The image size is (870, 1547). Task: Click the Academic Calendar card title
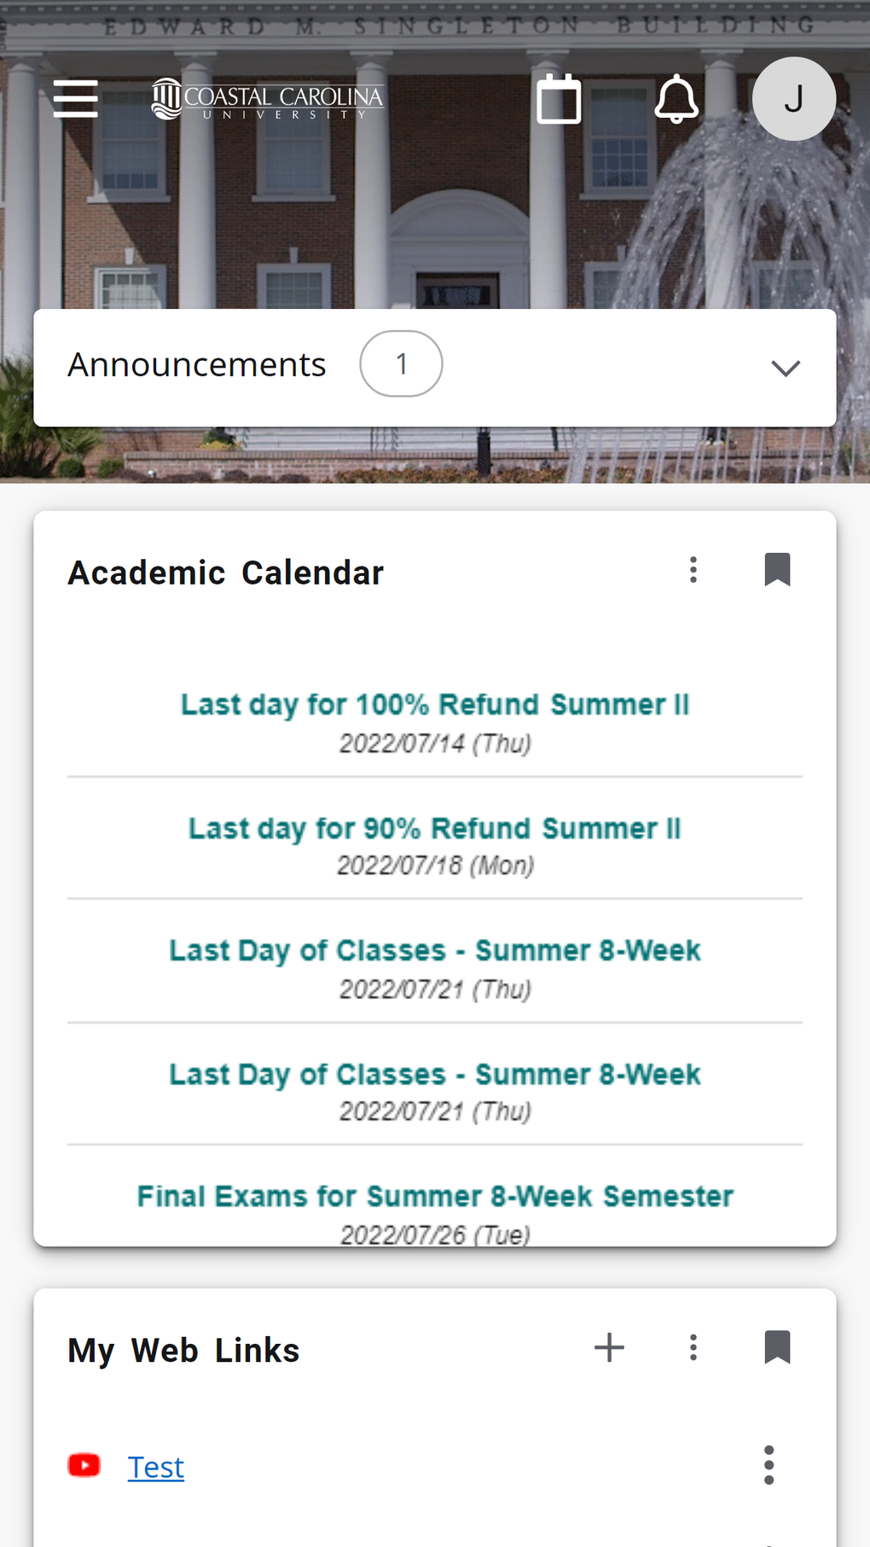[226, 573]
